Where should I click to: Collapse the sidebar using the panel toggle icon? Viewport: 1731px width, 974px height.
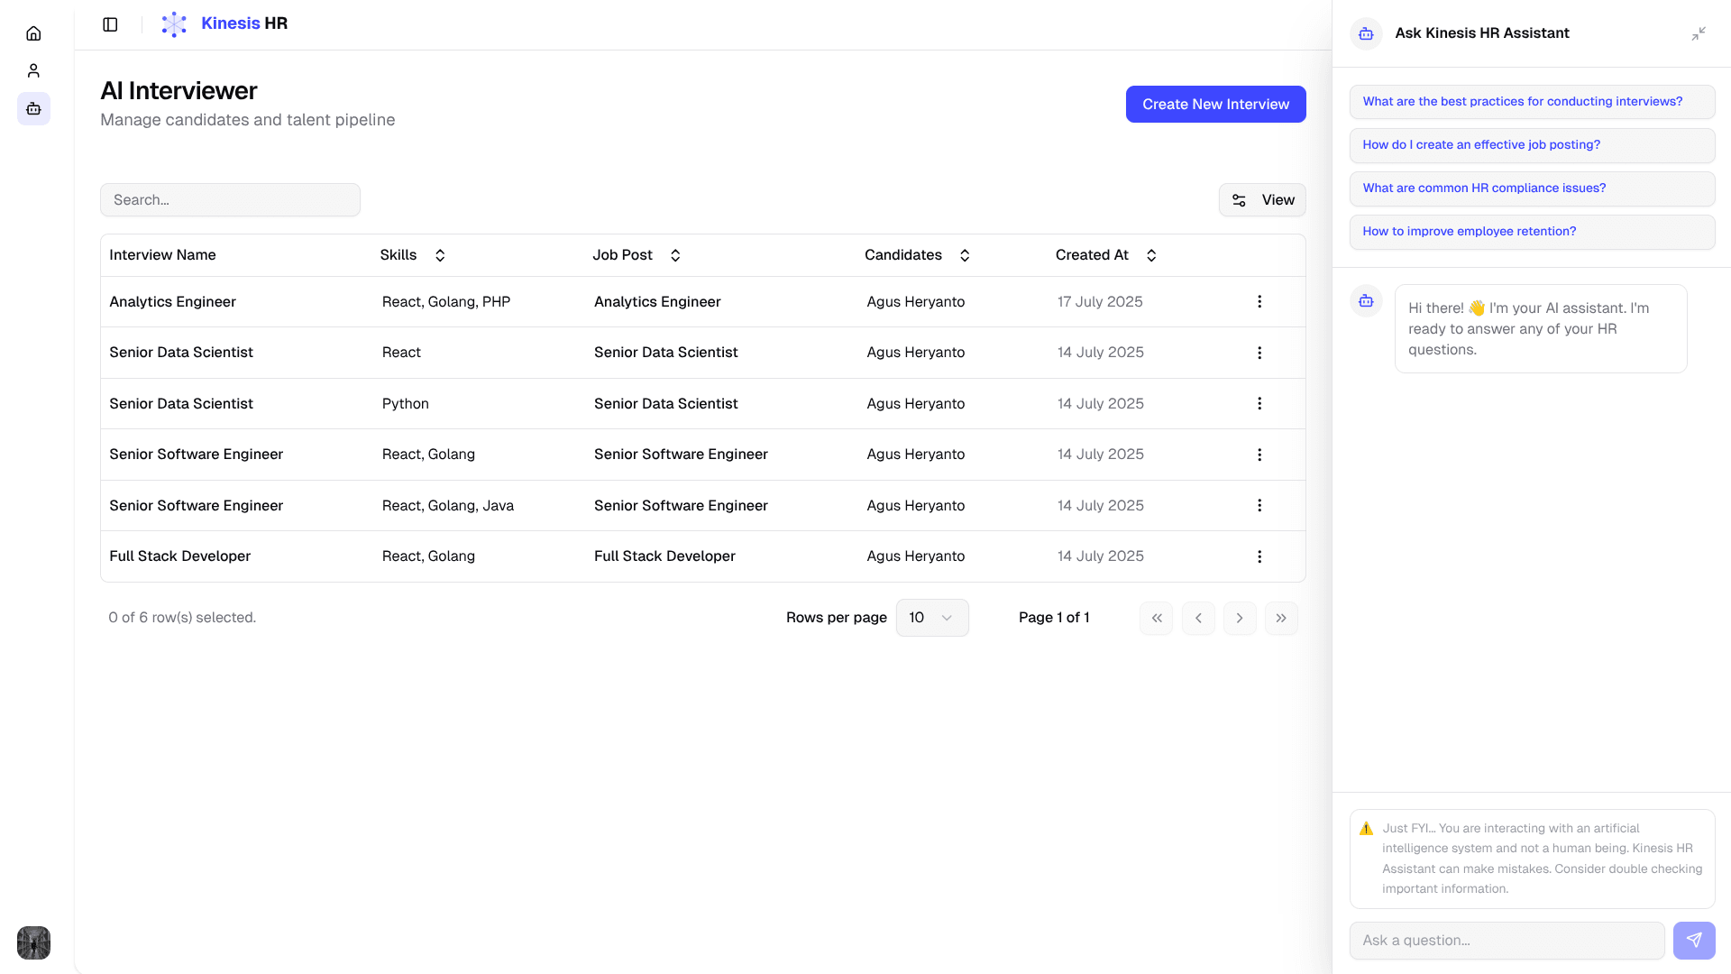coord(110,24)
